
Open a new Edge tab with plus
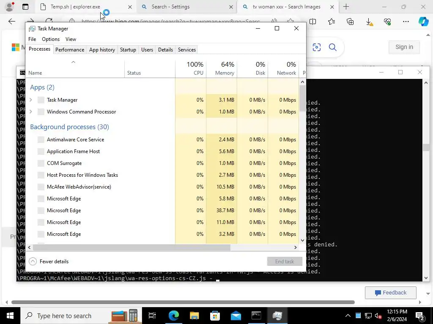click(346, 7)
